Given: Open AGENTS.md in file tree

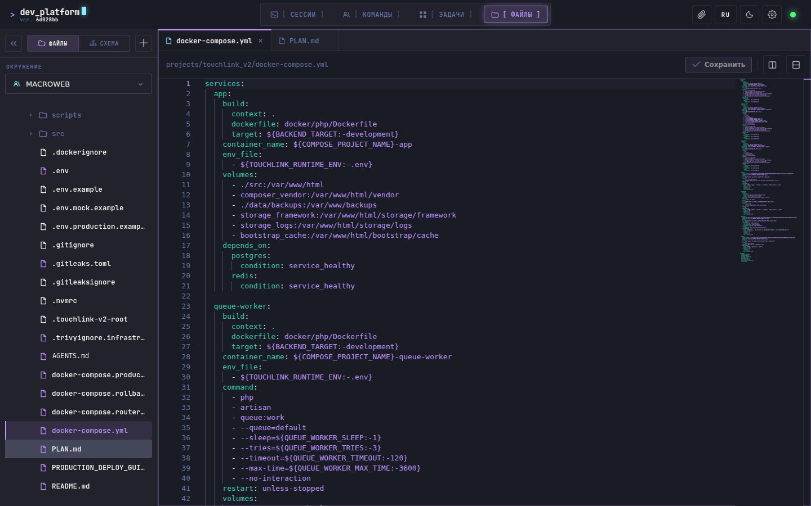Looking at the screenshot, I should click(x=78, y=356).
